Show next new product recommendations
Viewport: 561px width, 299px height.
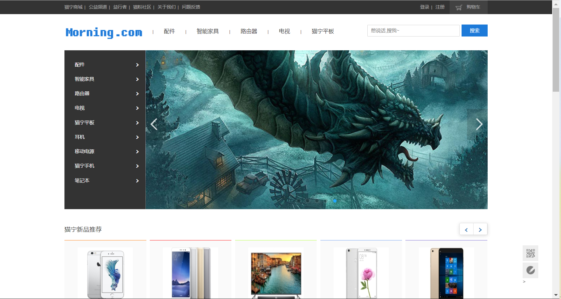(480, 229)
